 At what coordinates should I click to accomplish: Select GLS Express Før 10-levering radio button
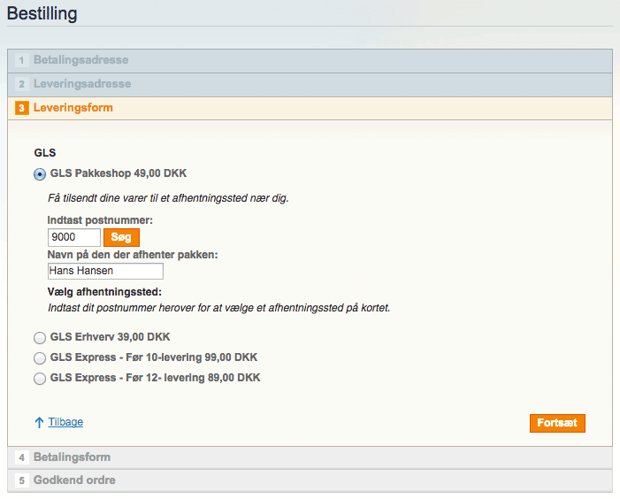[x=39, y=358]
